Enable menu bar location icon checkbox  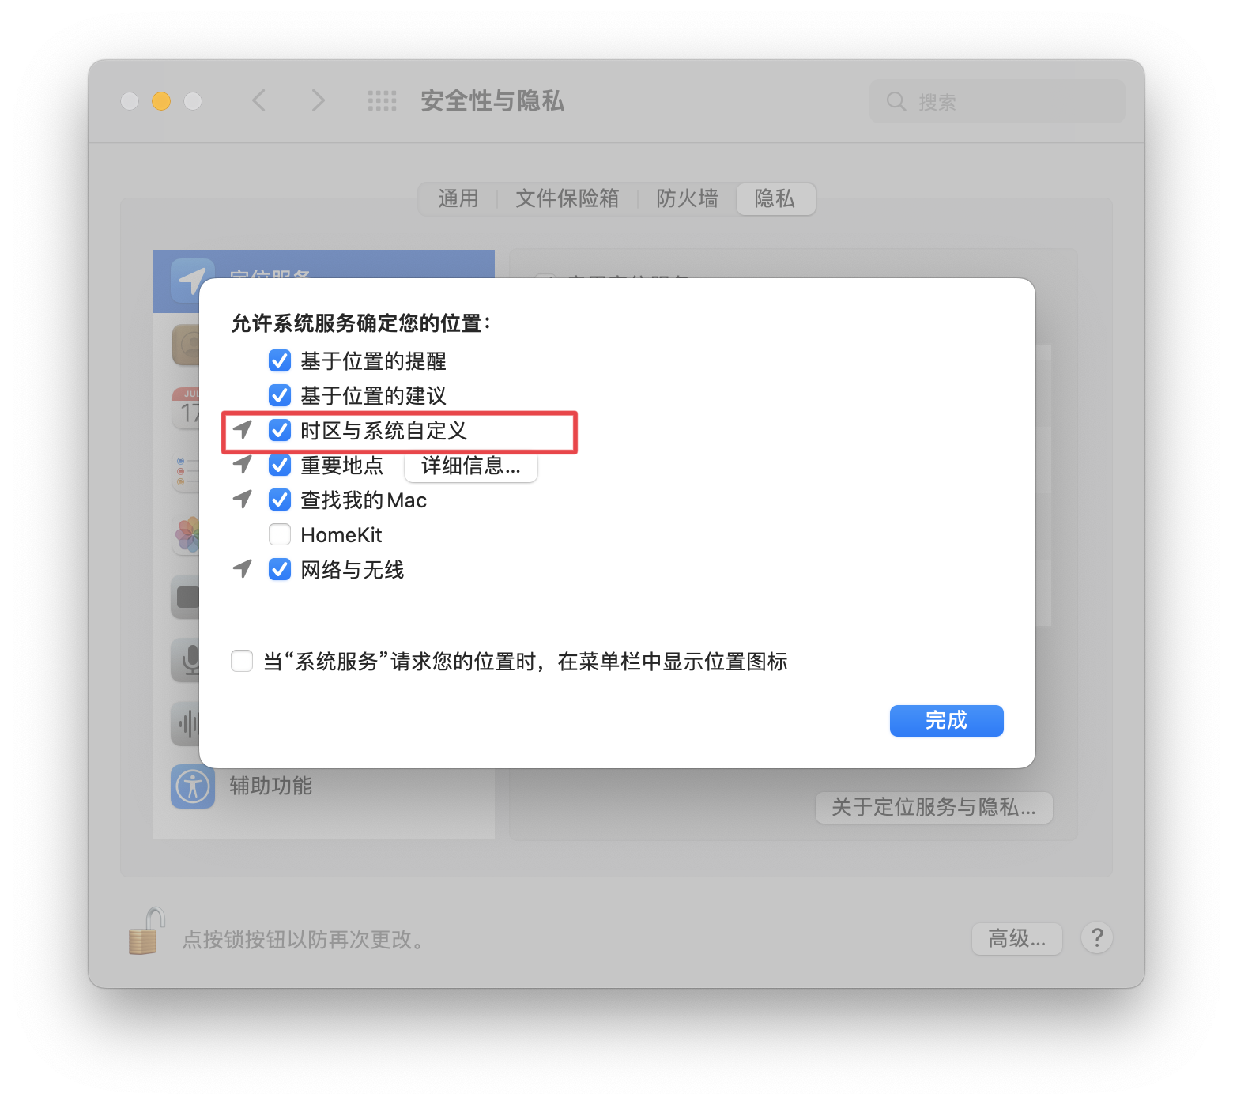pos(242,661)
